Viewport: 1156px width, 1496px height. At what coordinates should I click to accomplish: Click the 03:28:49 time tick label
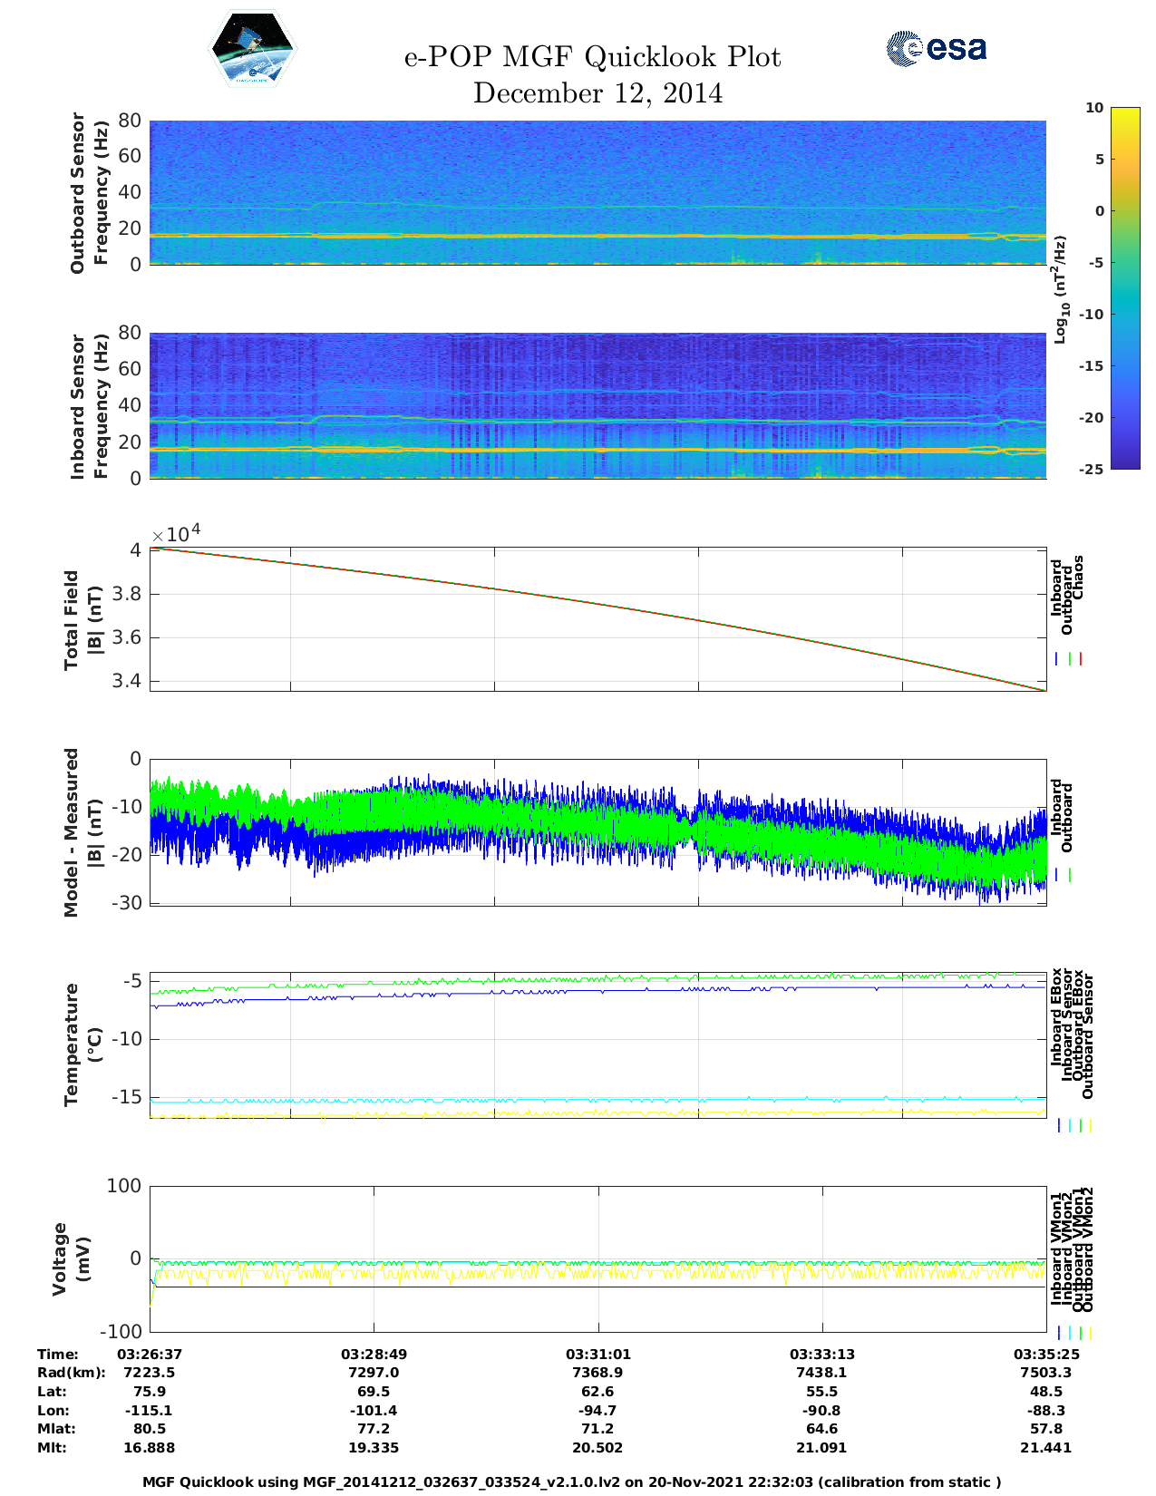pos(374,1354)
